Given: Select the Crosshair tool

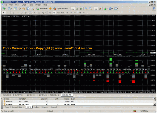Looking at the screenshot, I should point(8,13).
